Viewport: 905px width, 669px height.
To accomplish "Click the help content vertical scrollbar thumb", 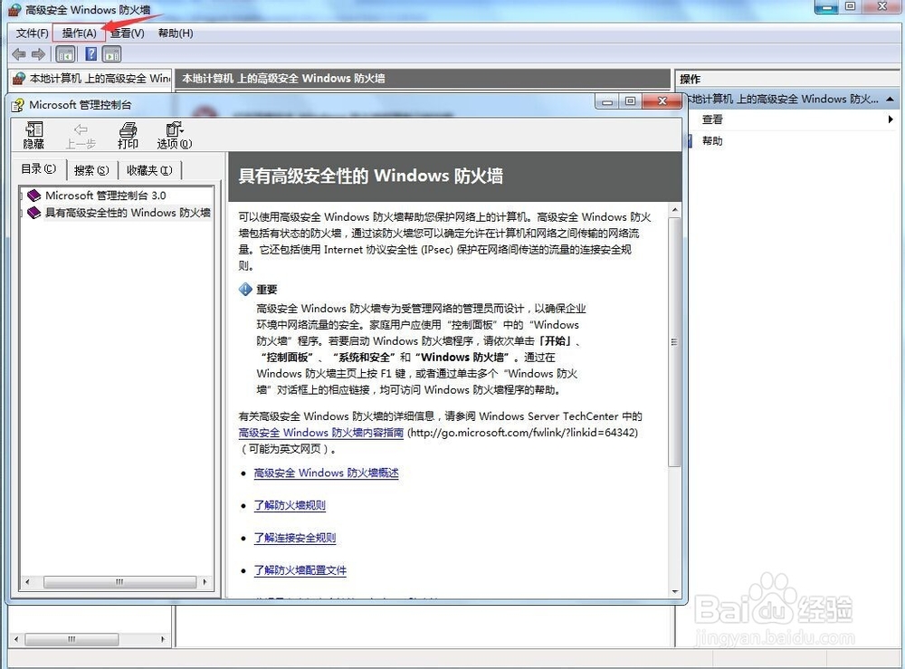I will click(x=674, y=341).
